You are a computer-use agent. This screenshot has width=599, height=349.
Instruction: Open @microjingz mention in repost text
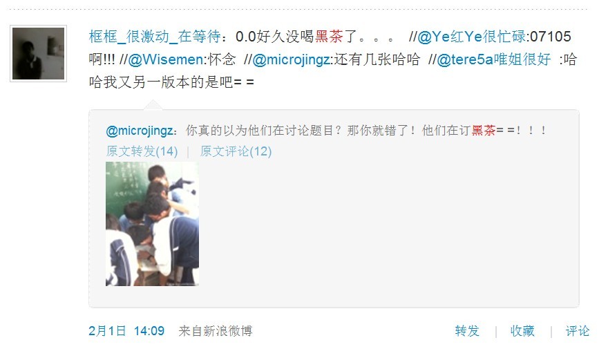(x=291, y=59)
